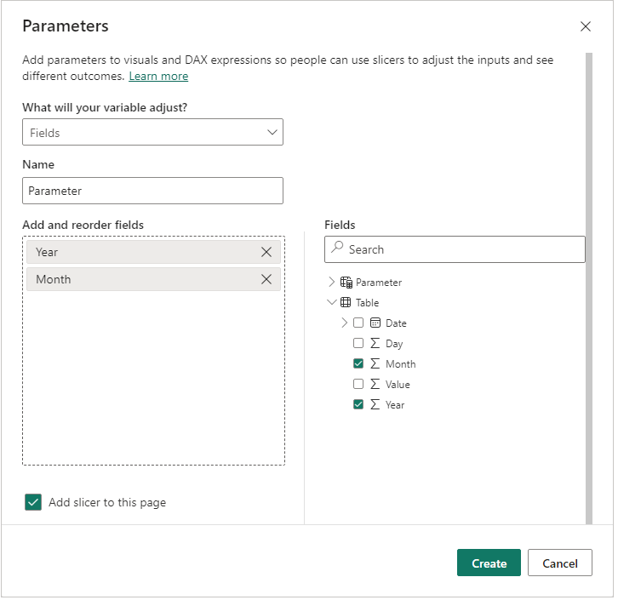Image resolution: width=618 pixels, height=600 pixels.
Task: Click the Parameter table icon
Action: (348, 283)
